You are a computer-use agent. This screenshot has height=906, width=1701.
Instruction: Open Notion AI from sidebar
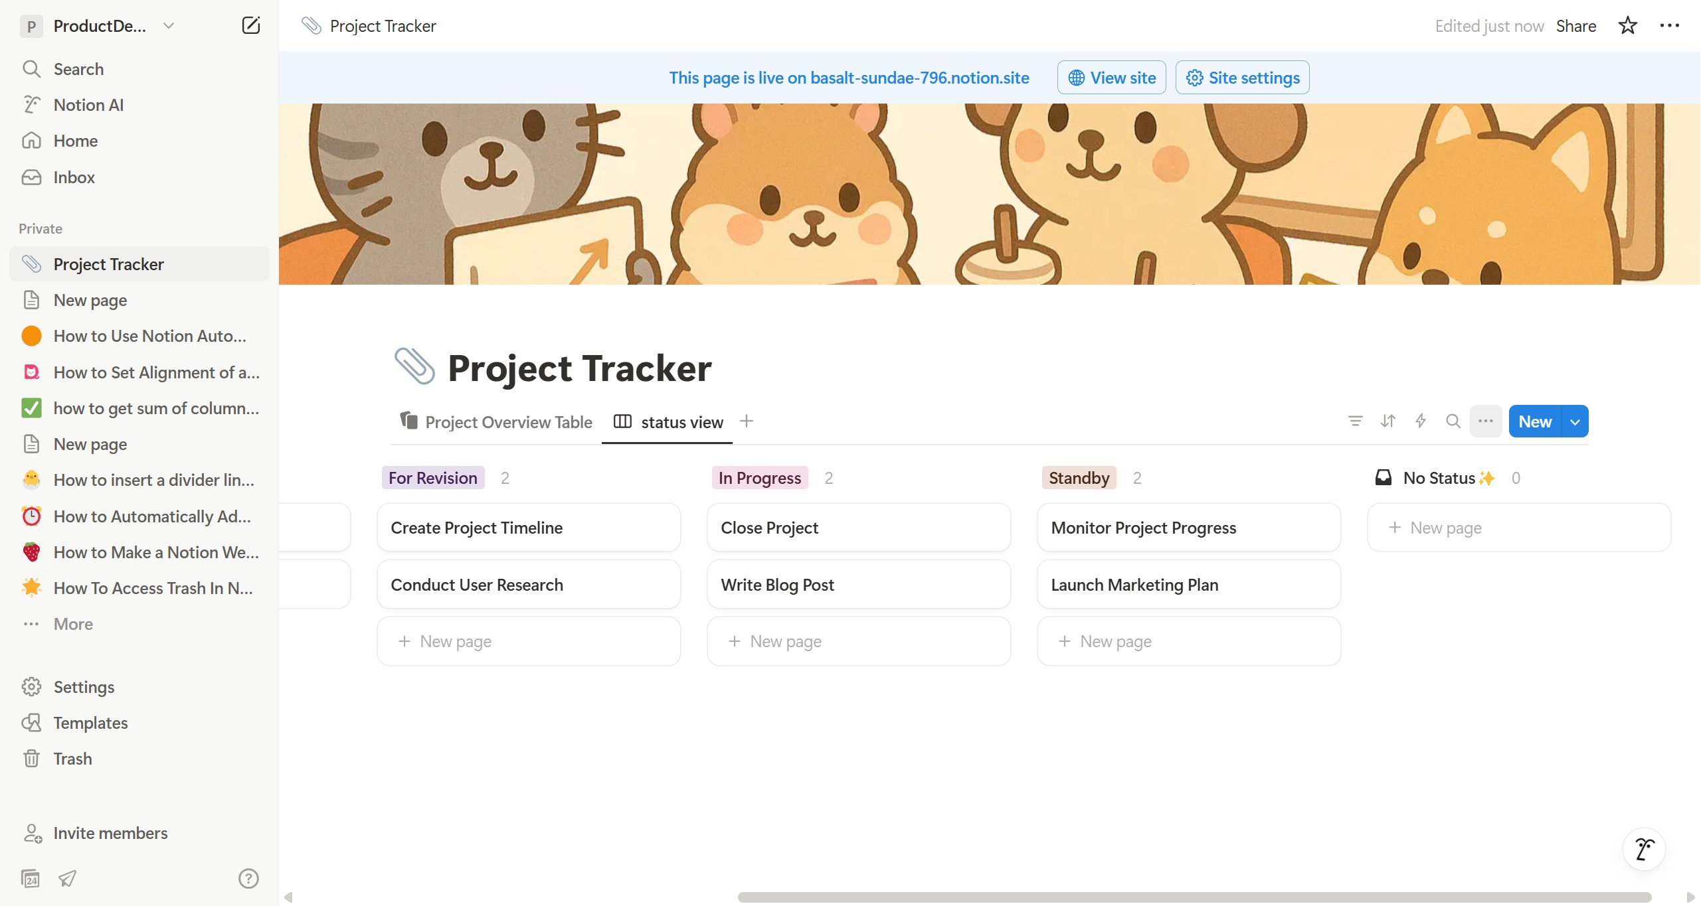tap(139, 105)
